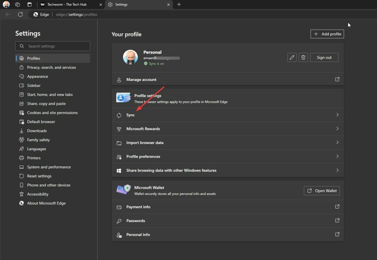Click the Microsoft Wallet heading
The height and width of the screenshot is (260, 377).
(x=149, y=188)
